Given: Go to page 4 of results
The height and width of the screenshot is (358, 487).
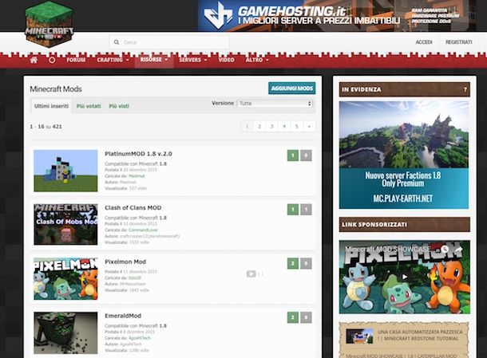Looking at the screenshot, I should point(284,126).
